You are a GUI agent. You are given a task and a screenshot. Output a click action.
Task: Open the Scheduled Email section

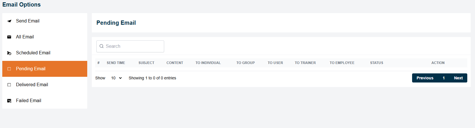pyautogui.click(x=33, y=53)
